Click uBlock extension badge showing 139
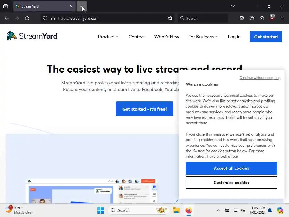 [272, 18]
